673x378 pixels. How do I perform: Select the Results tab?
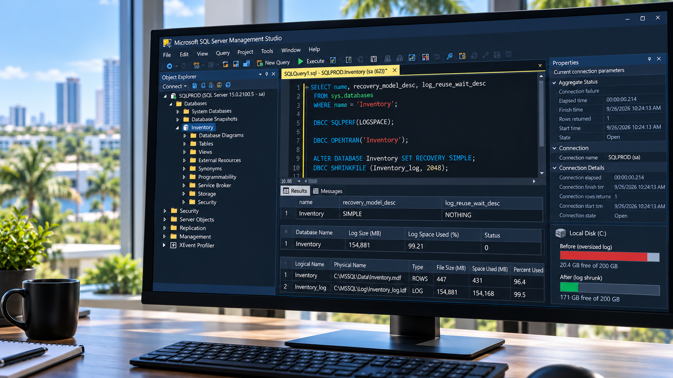[x=295, y=191]
